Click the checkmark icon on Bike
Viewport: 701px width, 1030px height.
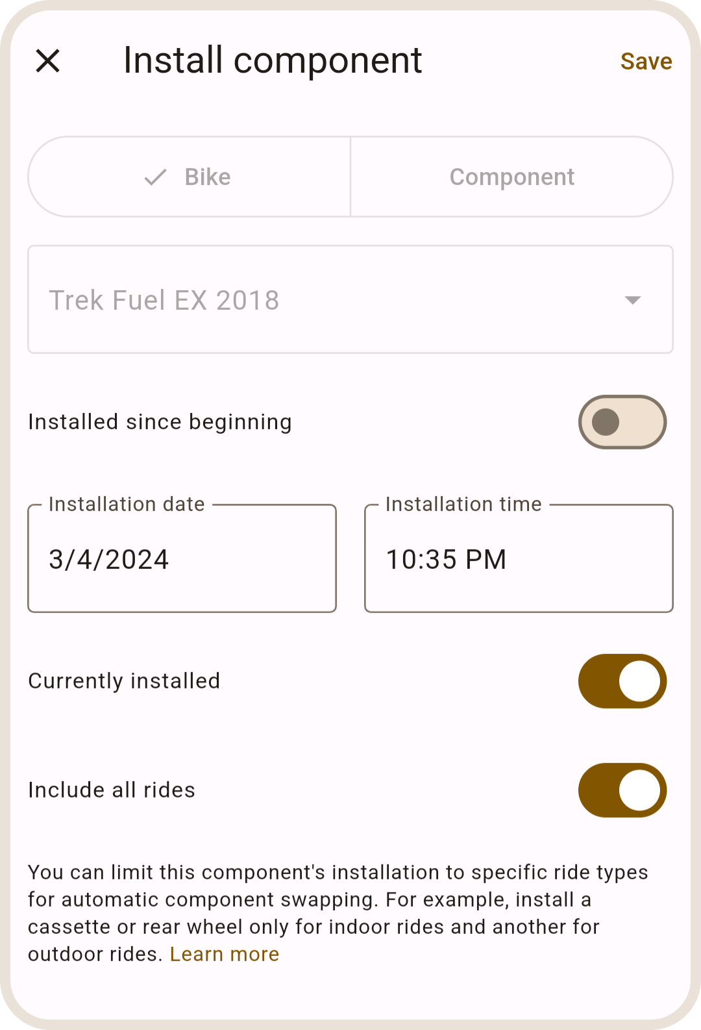coord(156,177)
